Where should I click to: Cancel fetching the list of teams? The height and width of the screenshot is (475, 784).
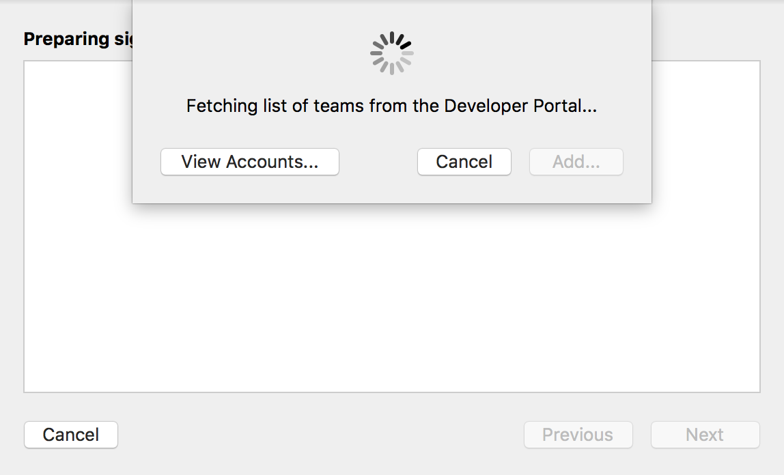click(x=464, y=162)
